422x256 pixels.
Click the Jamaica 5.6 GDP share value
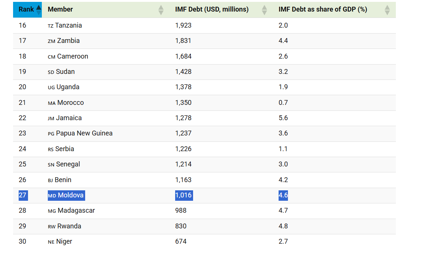point(283,118)
